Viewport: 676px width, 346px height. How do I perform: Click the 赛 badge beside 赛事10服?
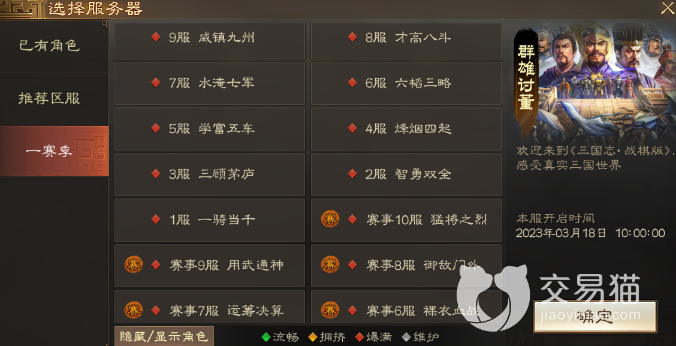tap(330, 219)
